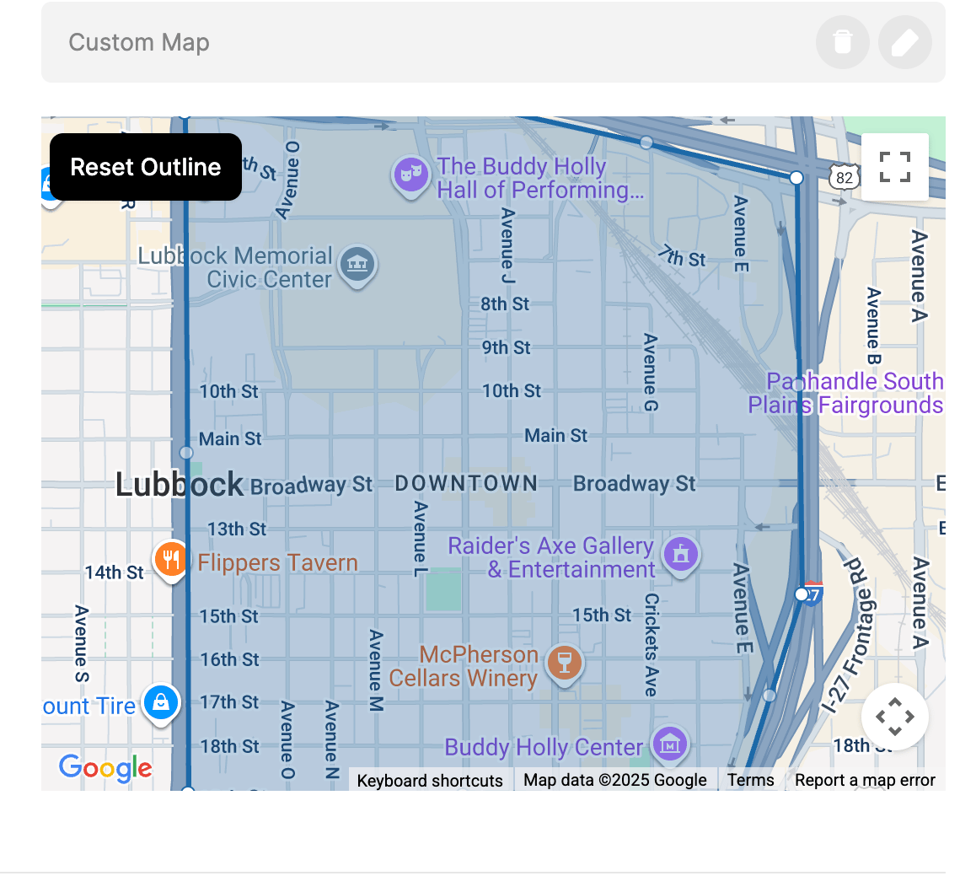976x892 pixels.
Task: Select outline vertex on I-27 shield
Action: tap(802, 594)
